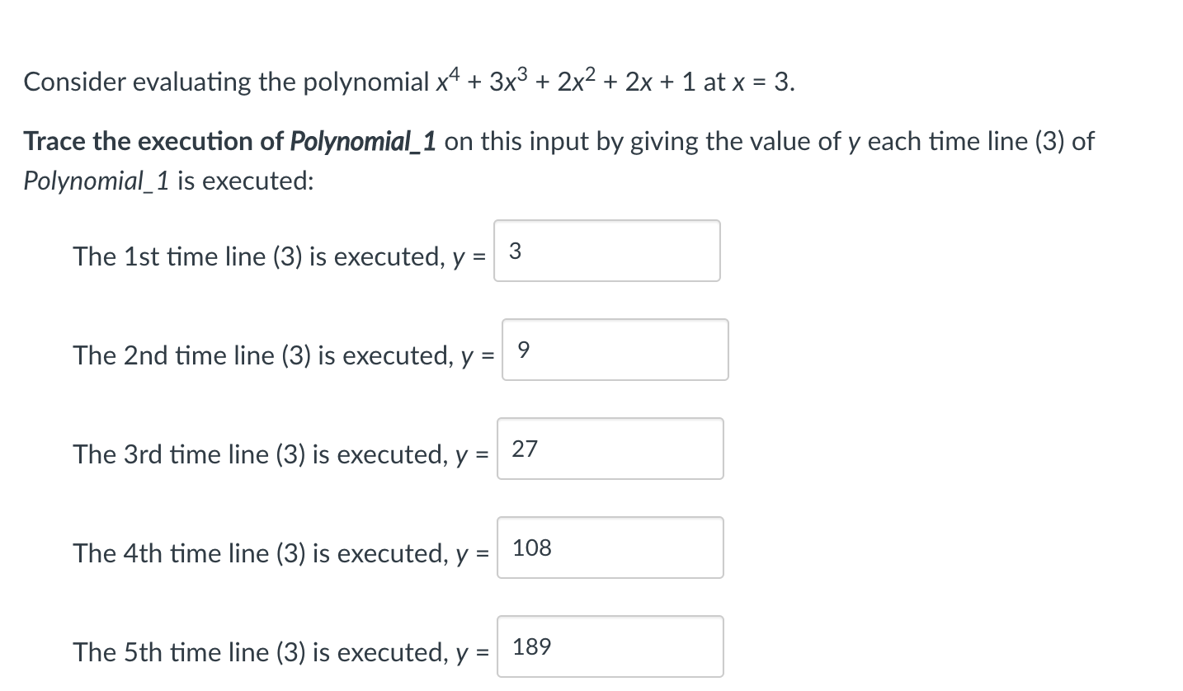Click the value 189 inside its answer field

click(531, 647)
